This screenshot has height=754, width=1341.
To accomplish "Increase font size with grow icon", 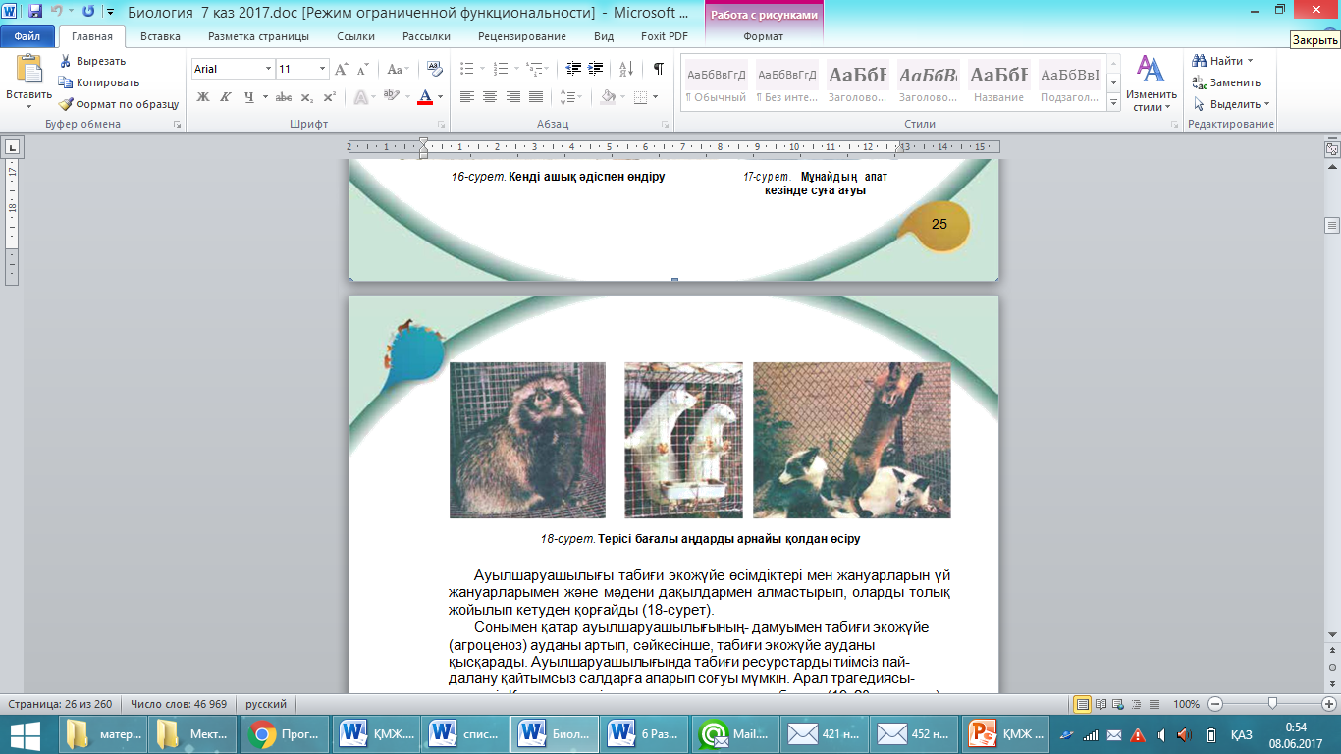I will [x=342, y=69].
